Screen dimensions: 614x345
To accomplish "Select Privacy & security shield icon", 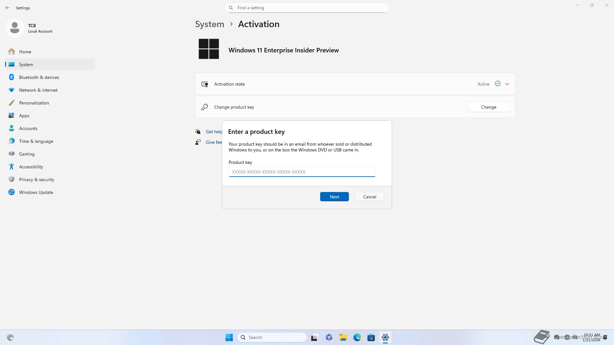I will coord(12,179).
